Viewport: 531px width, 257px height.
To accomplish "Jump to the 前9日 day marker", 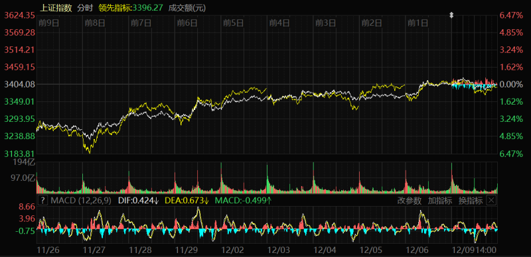I will coord(49,23).
